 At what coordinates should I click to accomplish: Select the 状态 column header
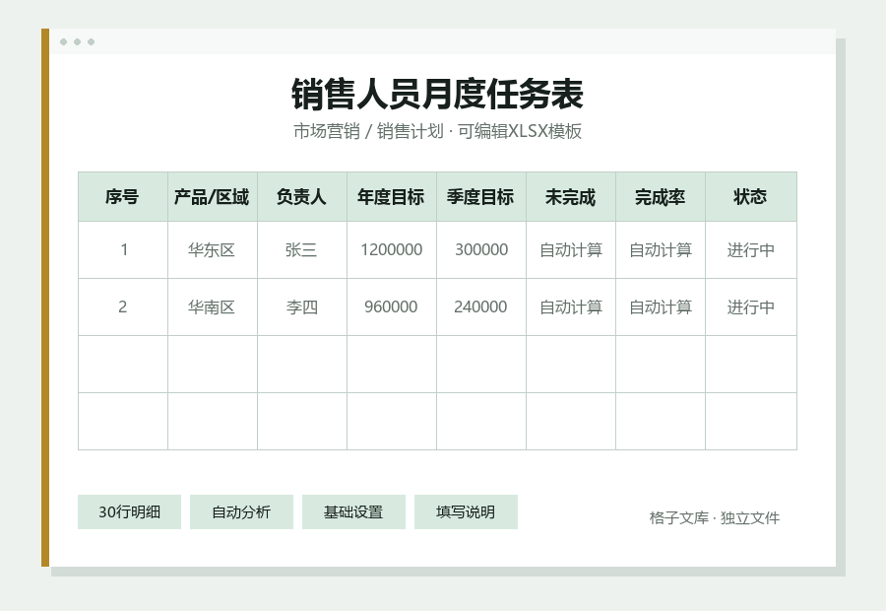(750, 197)
